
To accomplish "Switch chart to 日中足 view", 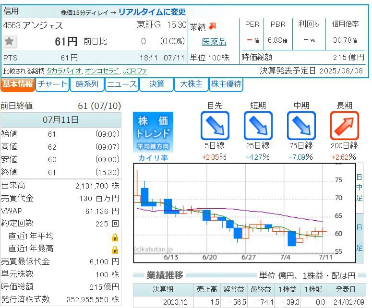I will pyautogui.click(x=359, y=188).
